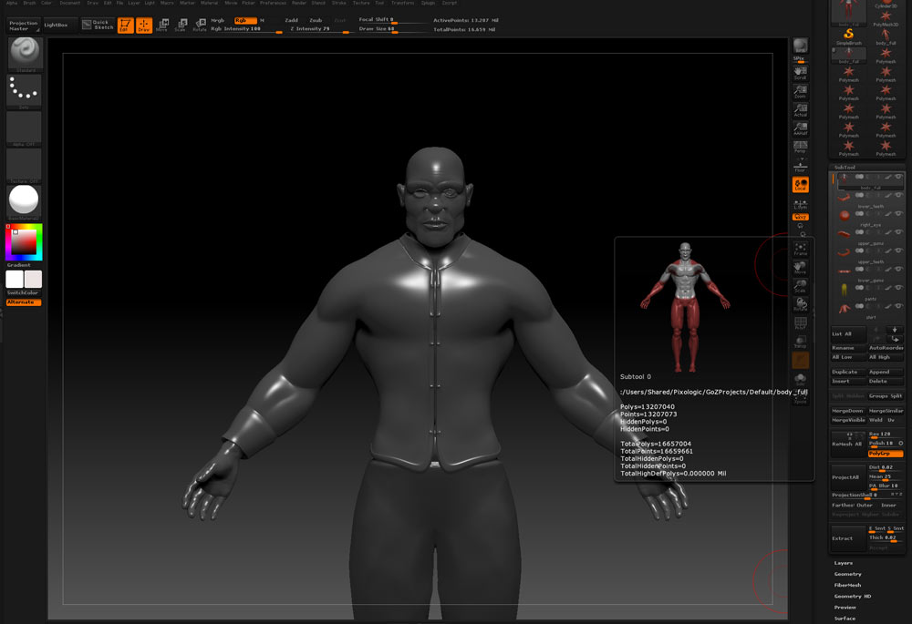Toggle visibility of body_full subtool

(x=898, y=177)
